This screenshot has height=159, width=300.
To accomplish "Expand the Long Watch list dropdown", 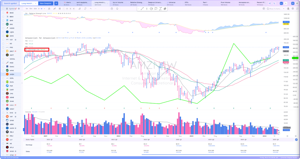I will [29, 3].
